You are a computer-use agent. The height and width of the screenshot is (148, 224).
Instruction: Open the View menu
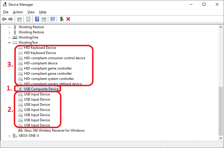(31, 12)
